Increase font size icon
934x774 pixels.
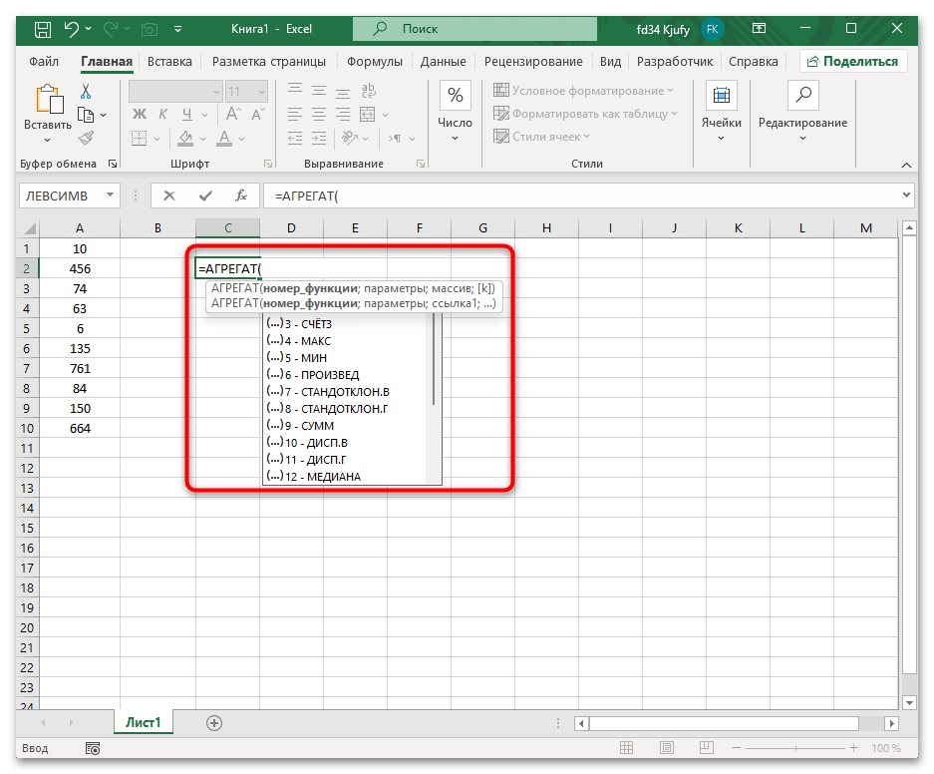coord(233,115)
